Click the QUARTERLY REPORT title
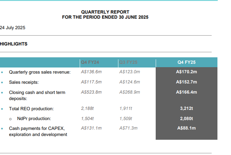This screenshot has height=155, width=231. coord(105,12)
